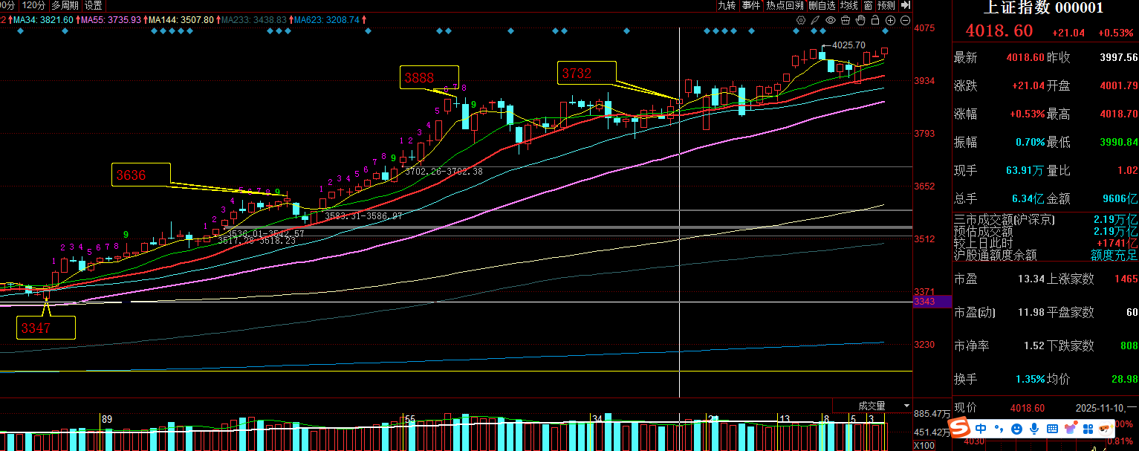Open Sogou emoji smiley icon

[1016, 429]
